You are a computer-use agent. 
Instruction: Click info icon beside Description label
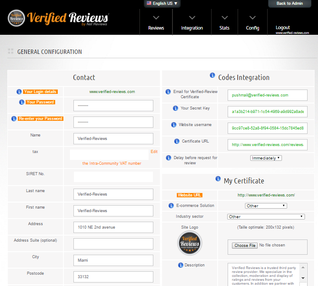[181, 265]
